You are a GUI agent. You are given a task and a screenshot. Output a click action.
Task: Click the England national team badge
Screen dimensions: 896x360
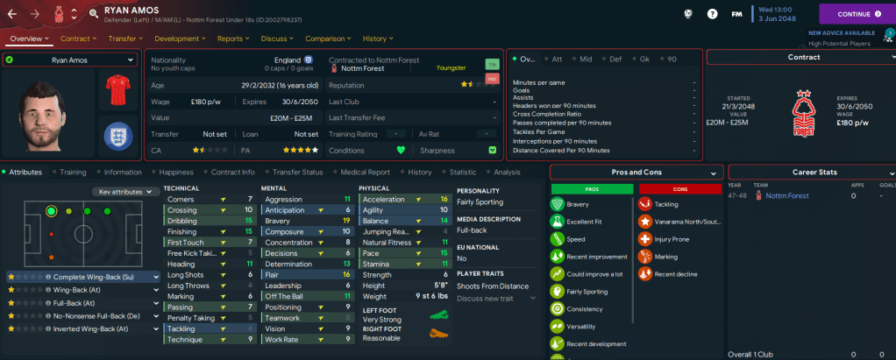pyautogui.click(x=116, y=136)
